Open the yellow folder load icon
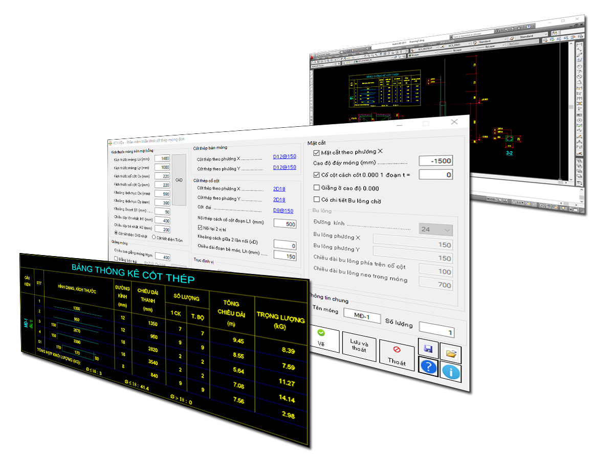The height and width of the screenshot is (460, 614). [x=450, y=354]
